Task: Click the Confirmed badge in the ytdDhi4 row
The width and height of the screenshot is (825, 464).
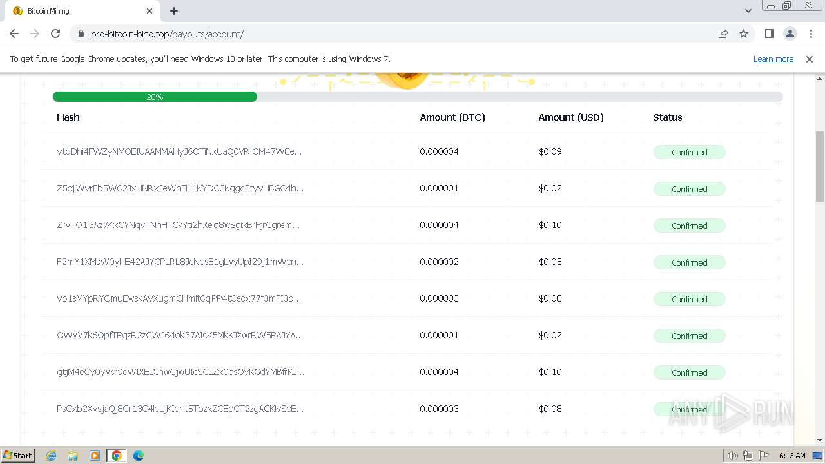Action: click(x=690, y=152)
